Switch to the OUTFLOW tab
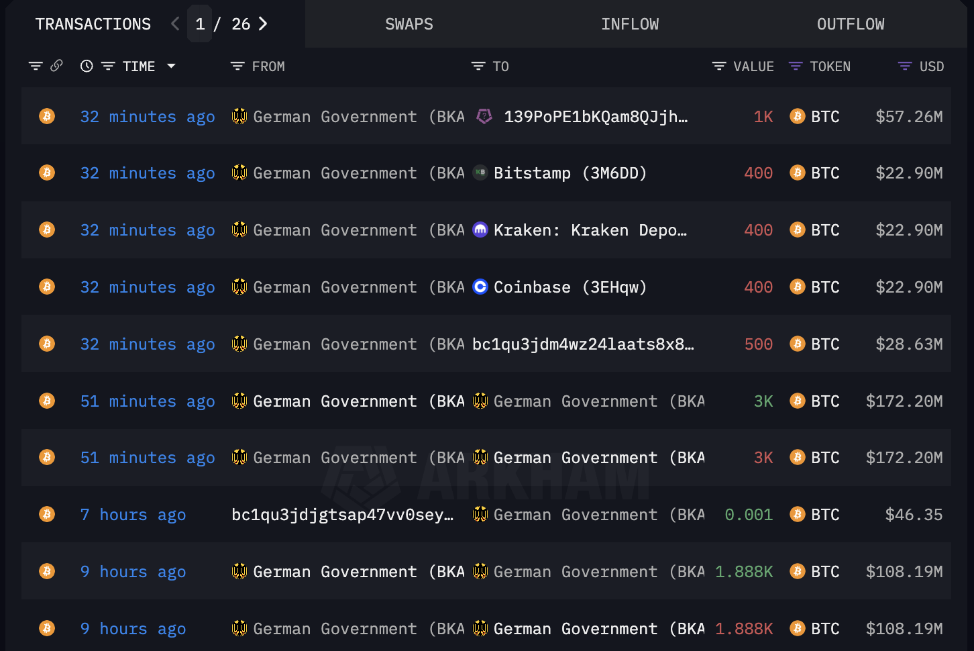Screen dimensions: 974x651 (x=851, y=24)
